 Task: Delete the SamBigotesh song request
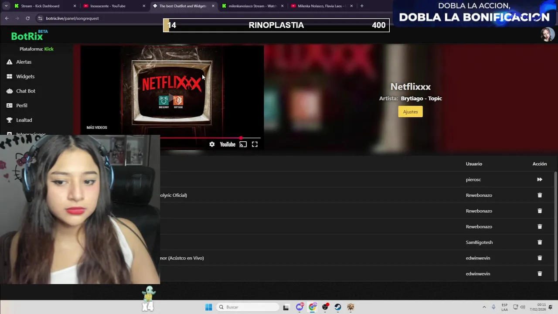[539, 242]
